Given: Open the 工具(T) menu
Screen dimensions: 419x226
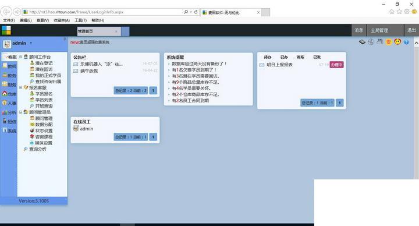Looking at the screenshot, I should pyautogui.click(x=80, y=20).
